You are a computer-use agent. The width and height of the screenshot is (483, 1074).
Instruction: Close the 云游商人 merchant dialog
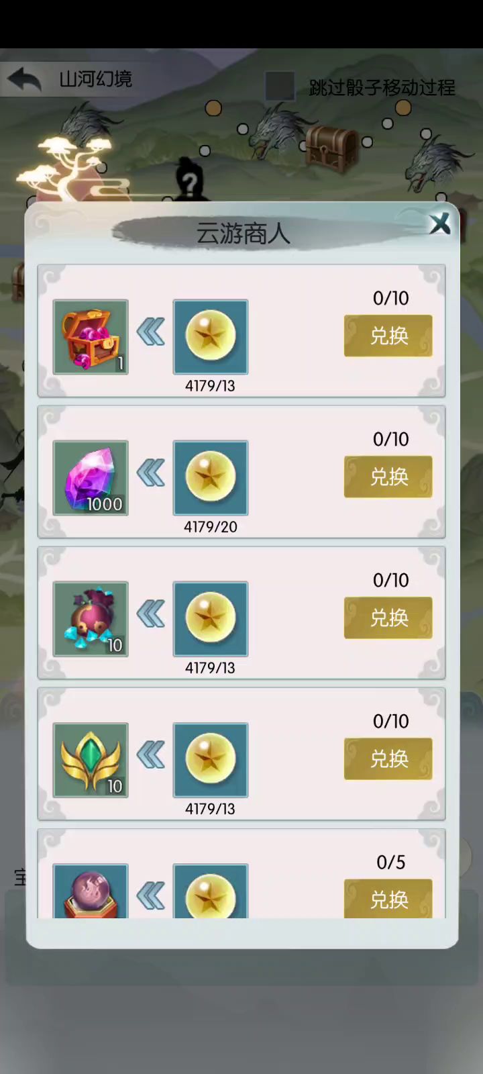pyautogui.click(x=440, y=224)
